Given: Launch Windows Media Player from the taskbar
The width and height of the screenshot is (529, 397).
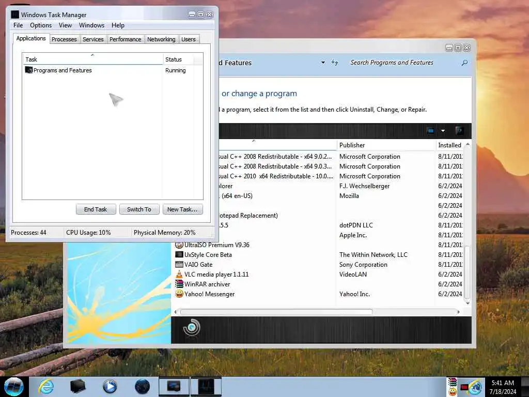Looking at the screenshot, I should click(110, 387).
